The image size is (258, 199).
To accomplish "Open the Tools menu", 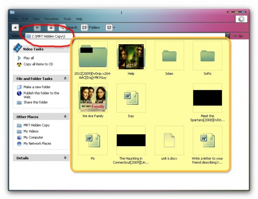I will 67,19.
